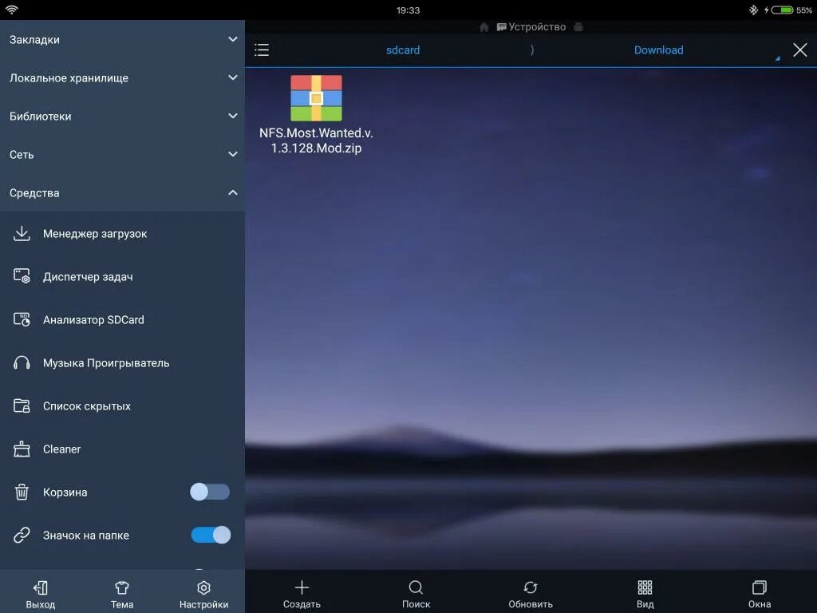Launch the Анализатор SDCard icon
Screen dimensions: 817x613
pyautogui.click(x=22, y=319)
